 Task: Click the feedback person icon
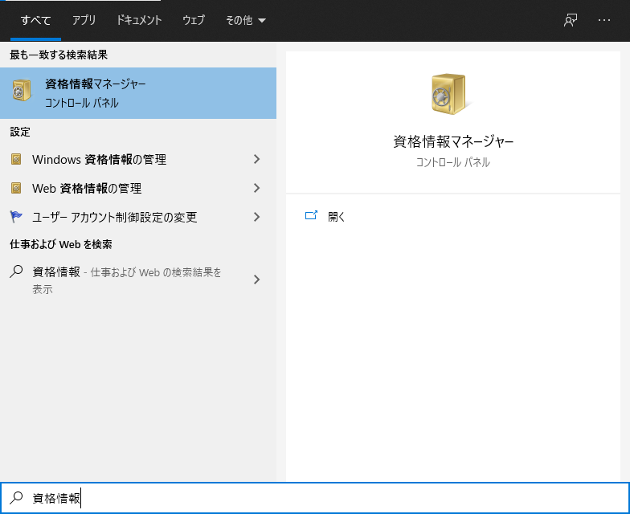(x=571, y=20)
